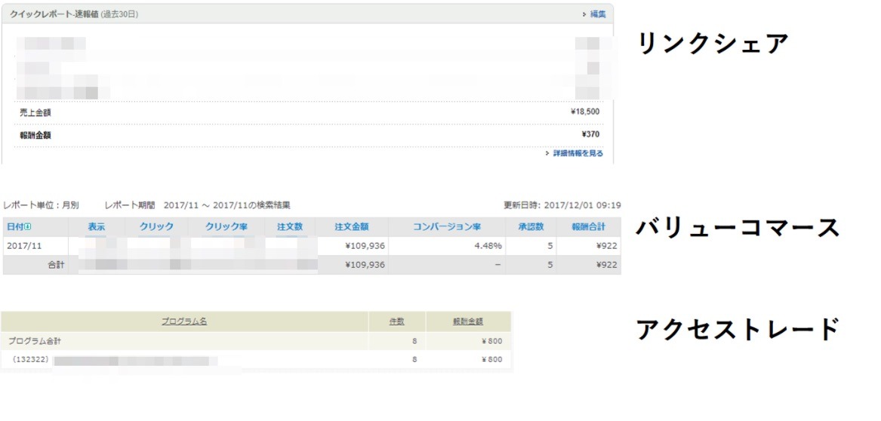Click the arrow icon before 編集
Image resolution: width=881 pixels, height=421 pixels.
point(584,14)
